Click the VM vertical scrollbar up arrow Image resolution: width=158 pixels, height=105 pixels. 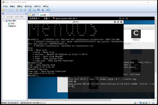pyautogui.click(x=156, y=18)
